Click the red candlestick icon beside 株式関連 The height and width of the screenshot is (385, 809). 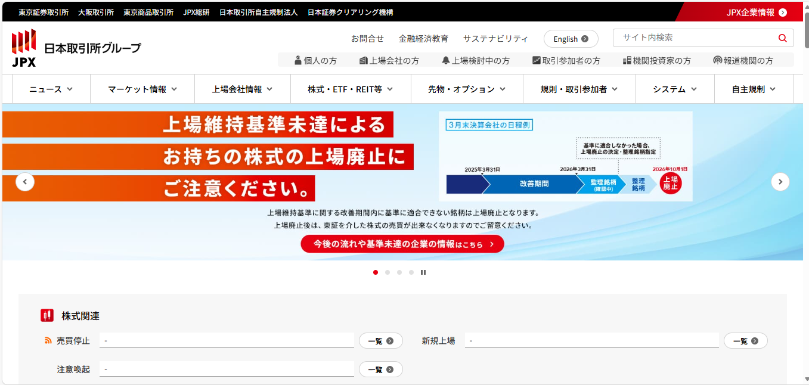pyautogui.click(x=47, y=315)
